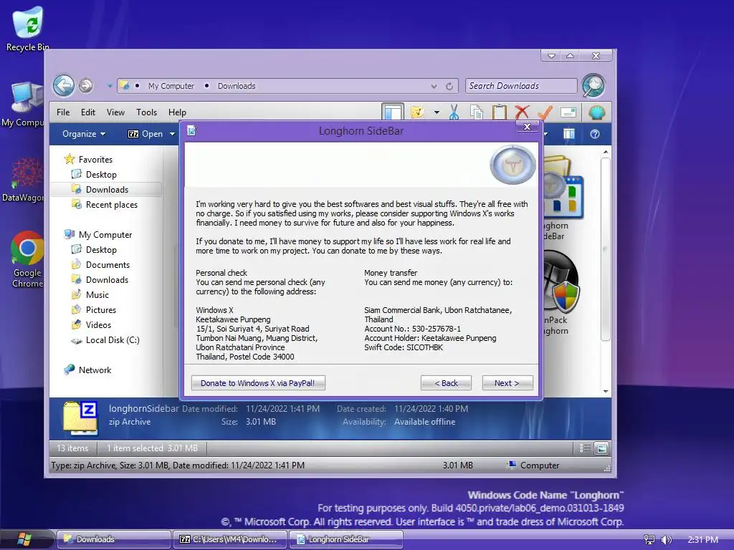
Task: Click the Windows Start button
Action: tap(24, 539)
